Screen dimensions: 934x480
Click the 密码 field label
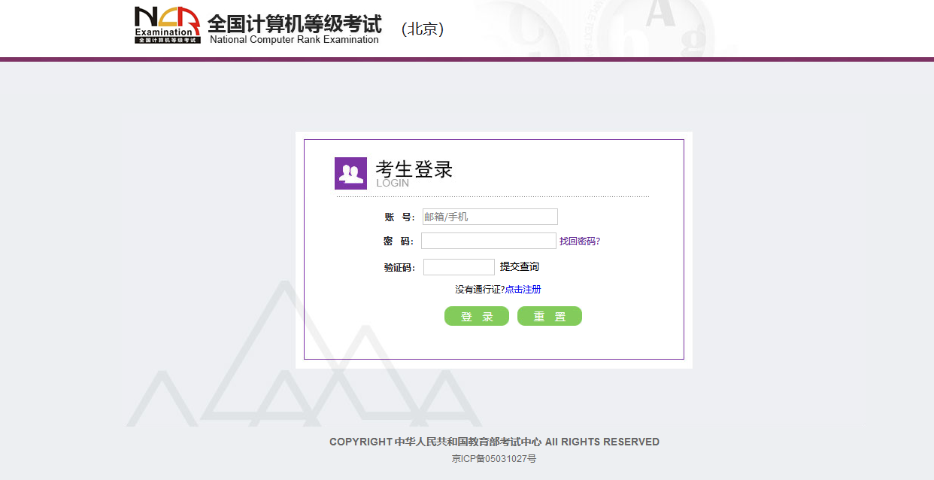click(398, 242)
